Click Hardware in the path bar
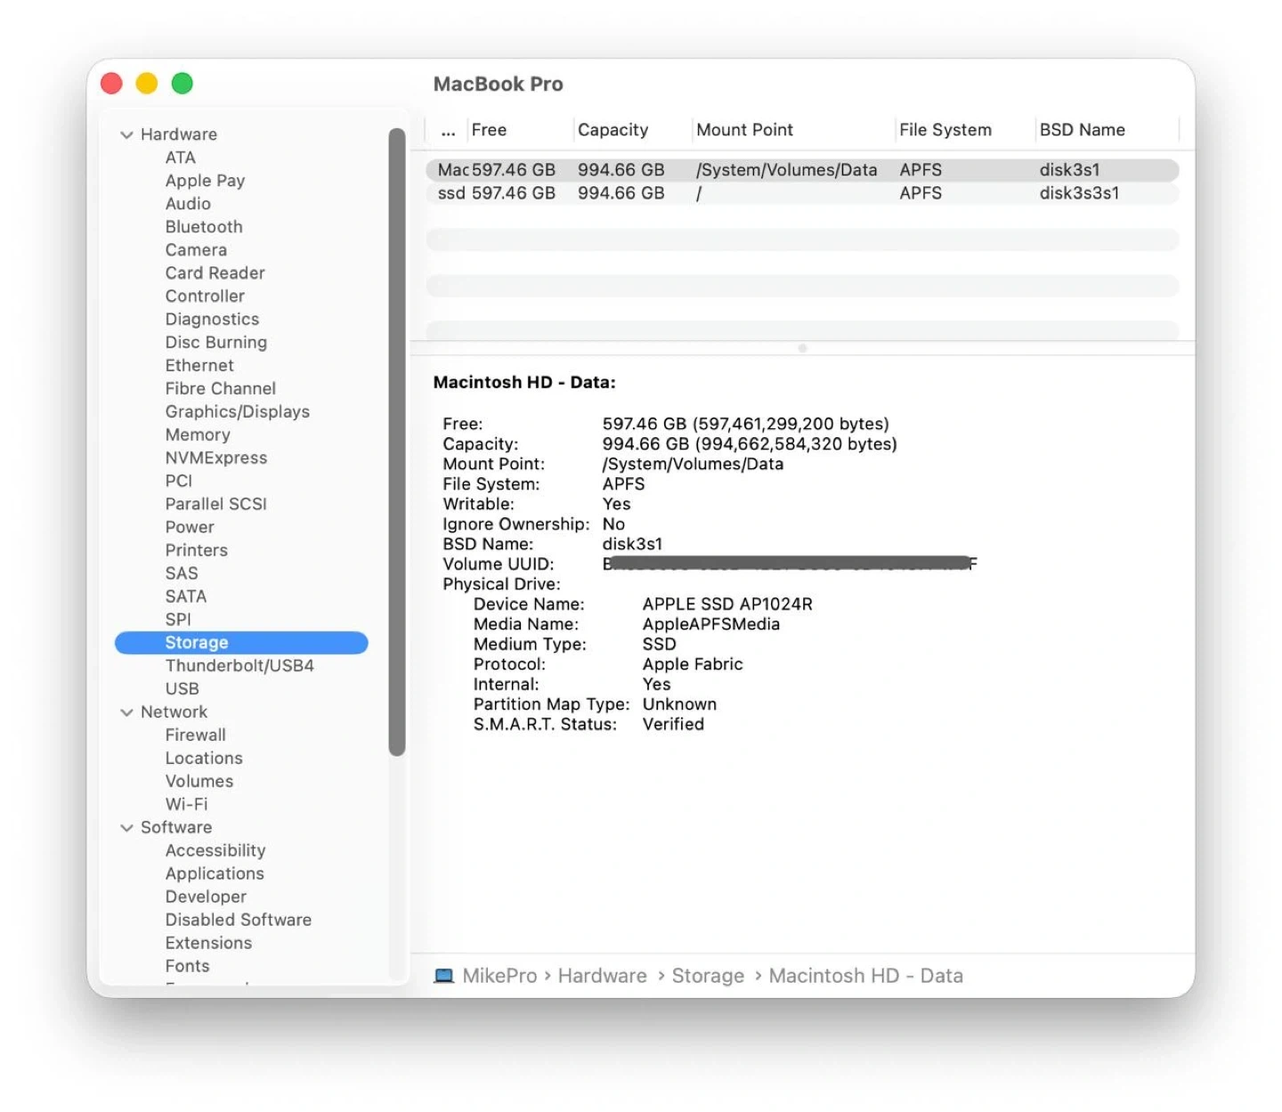 click(602, 976)
